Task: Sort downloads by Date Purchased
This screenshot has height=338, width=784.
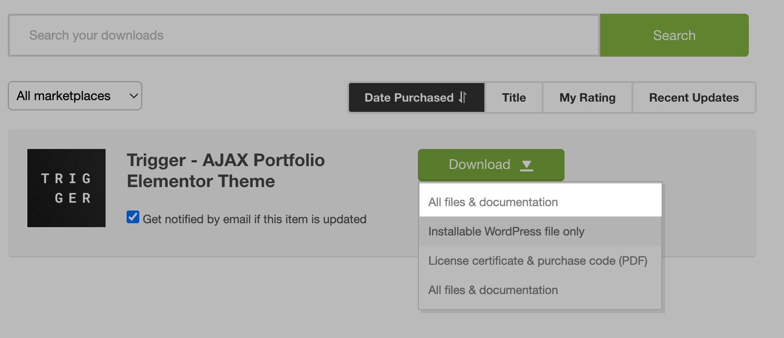Action: click(x=416, y=98)
